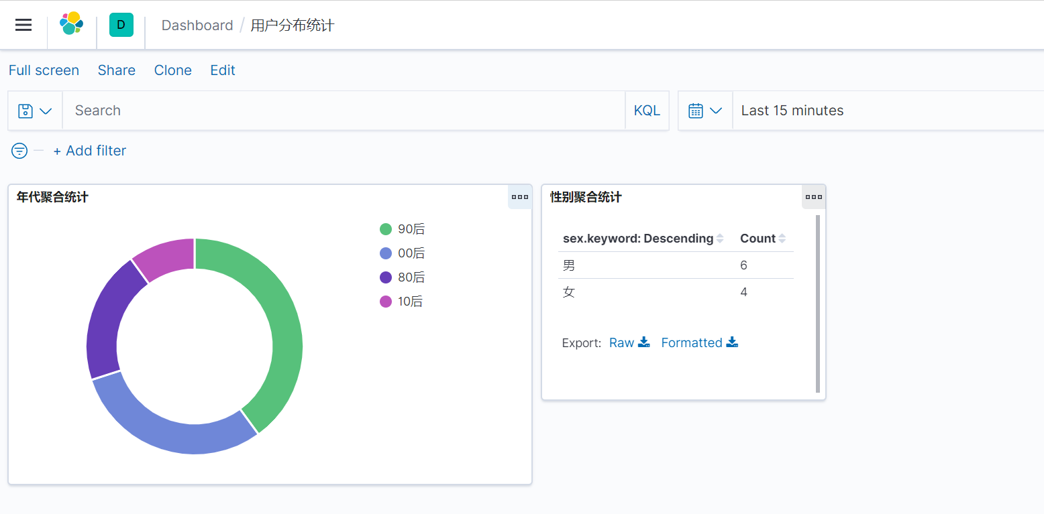The height and width of the screenshot is (514, 1044).
Task: Enter Full screen mode
Action: (44, 70)
